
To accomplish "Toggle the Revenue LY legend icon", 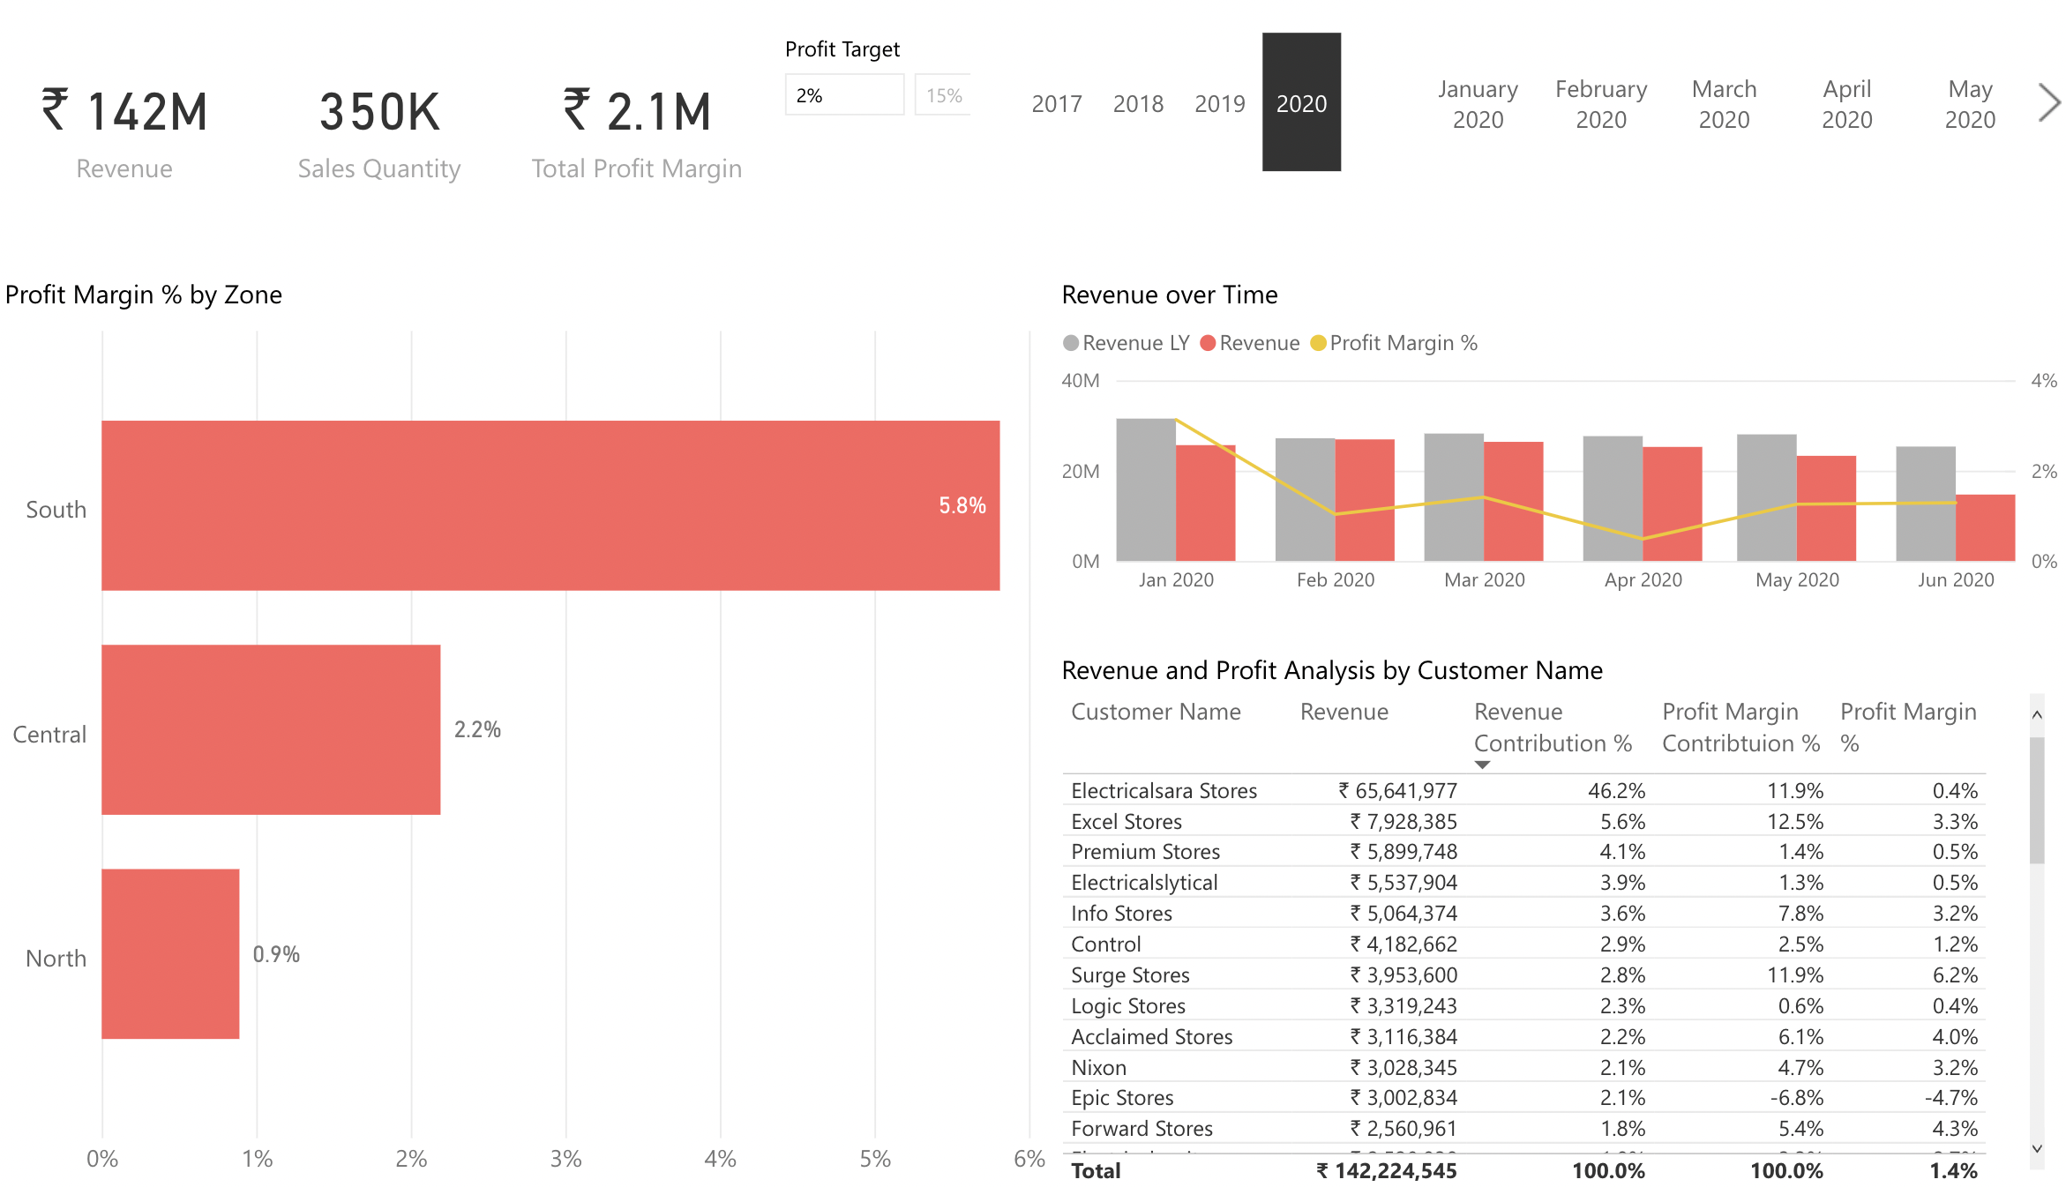I will point(1070,342).
